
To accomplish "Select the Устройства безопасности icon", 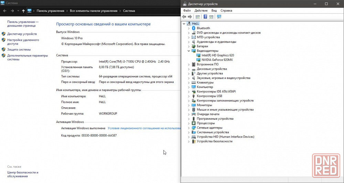I will coord(193,141).
